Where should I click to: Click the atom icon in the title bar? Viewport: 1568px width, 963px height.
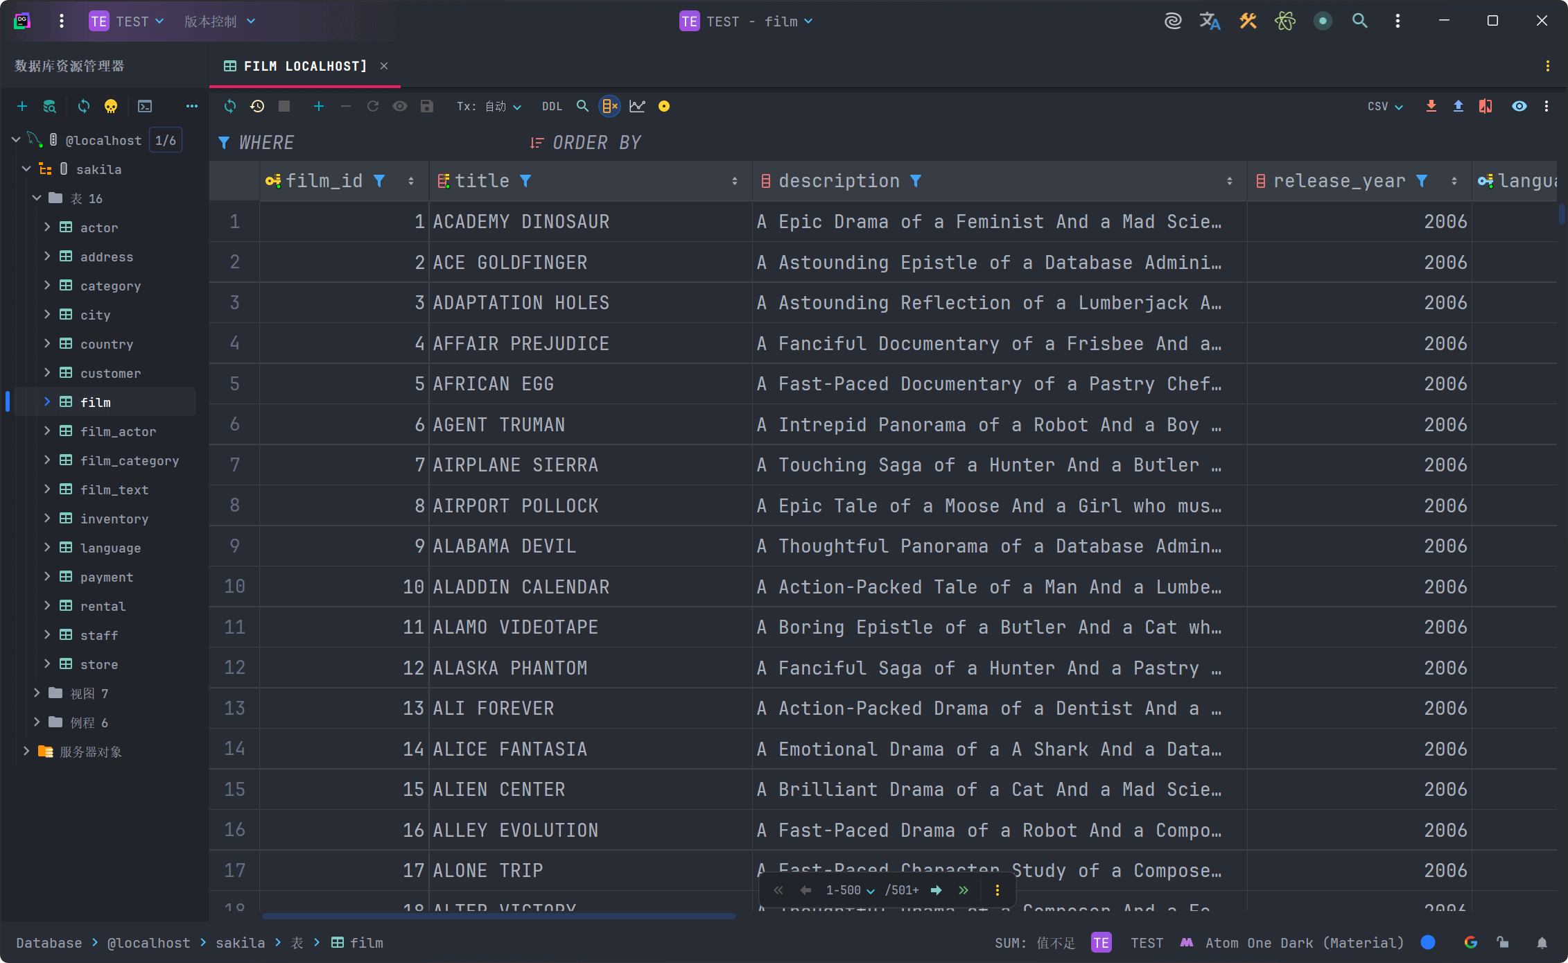click(1285, 21)
